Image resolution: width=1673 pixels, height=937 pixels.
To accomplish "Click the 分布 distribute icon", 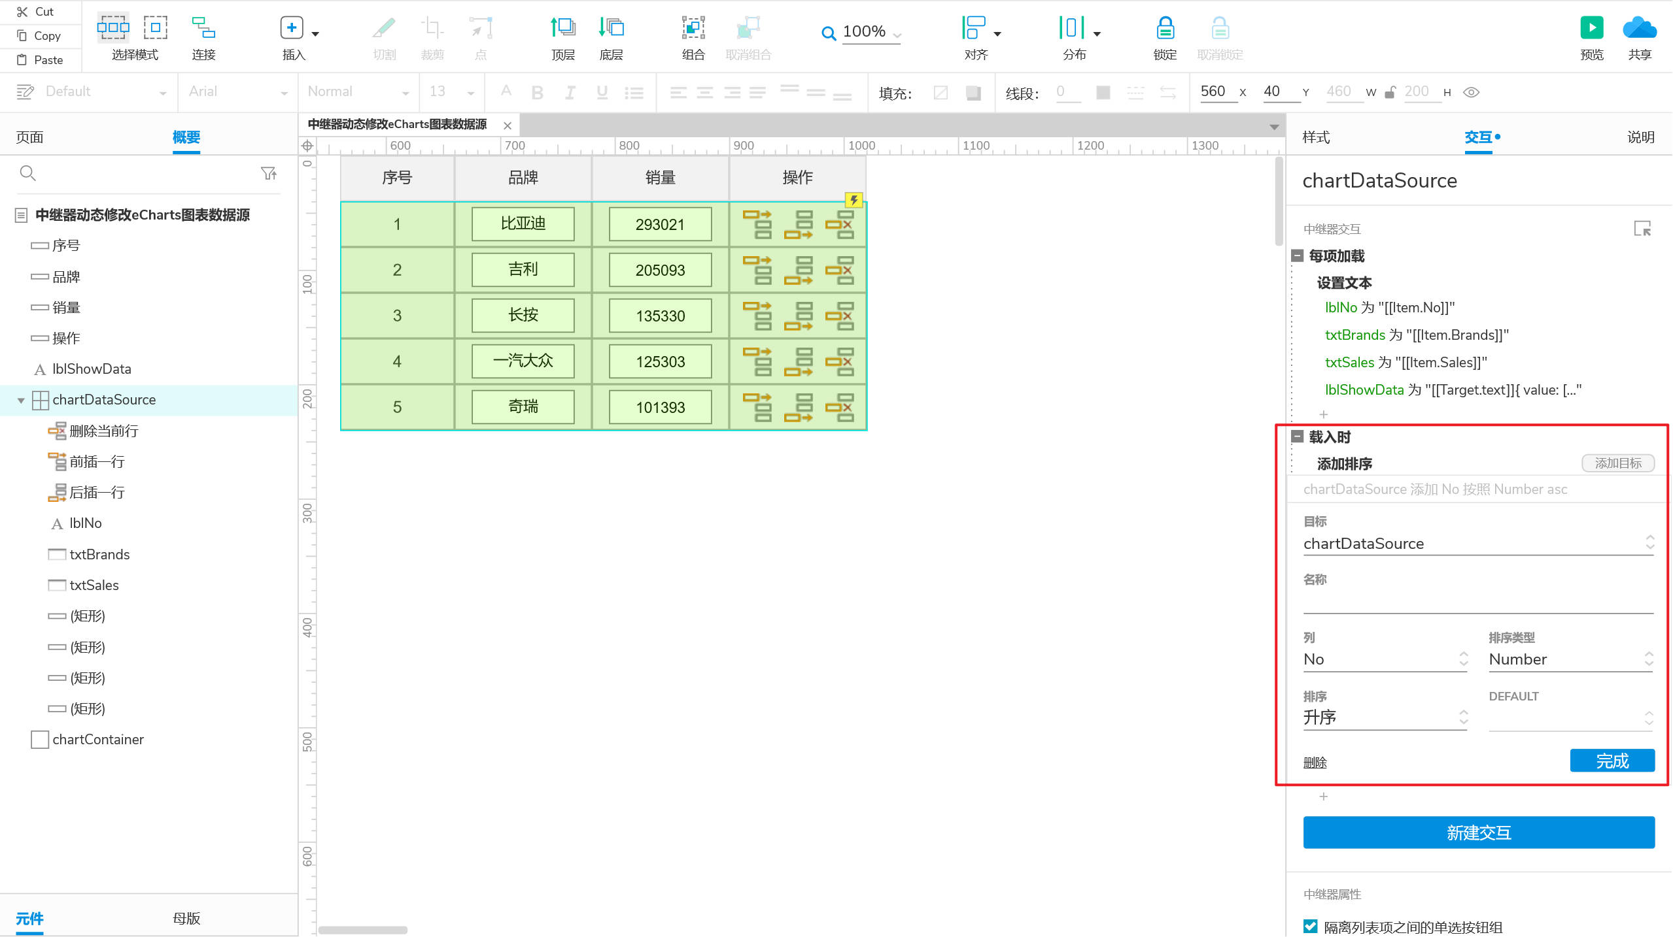I will [1072, 27].
